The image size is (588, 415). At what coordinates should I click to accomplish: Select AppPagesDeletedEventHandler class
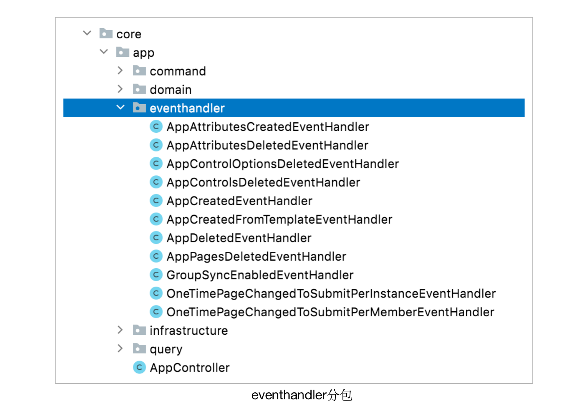(256, 256)
